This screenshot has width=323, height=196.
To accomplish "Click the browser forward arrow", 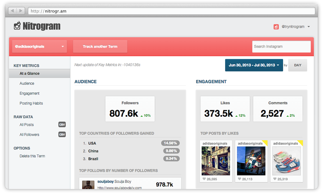I will 21,11.
